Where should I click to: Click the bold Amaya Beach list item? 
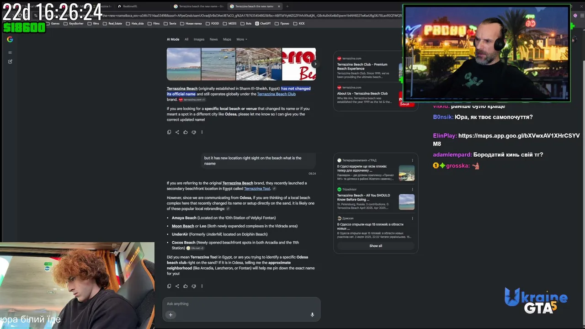(x=184, y=218)
